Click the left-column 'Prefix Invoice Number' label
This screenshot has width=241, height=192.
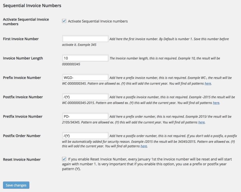point(22,78)
